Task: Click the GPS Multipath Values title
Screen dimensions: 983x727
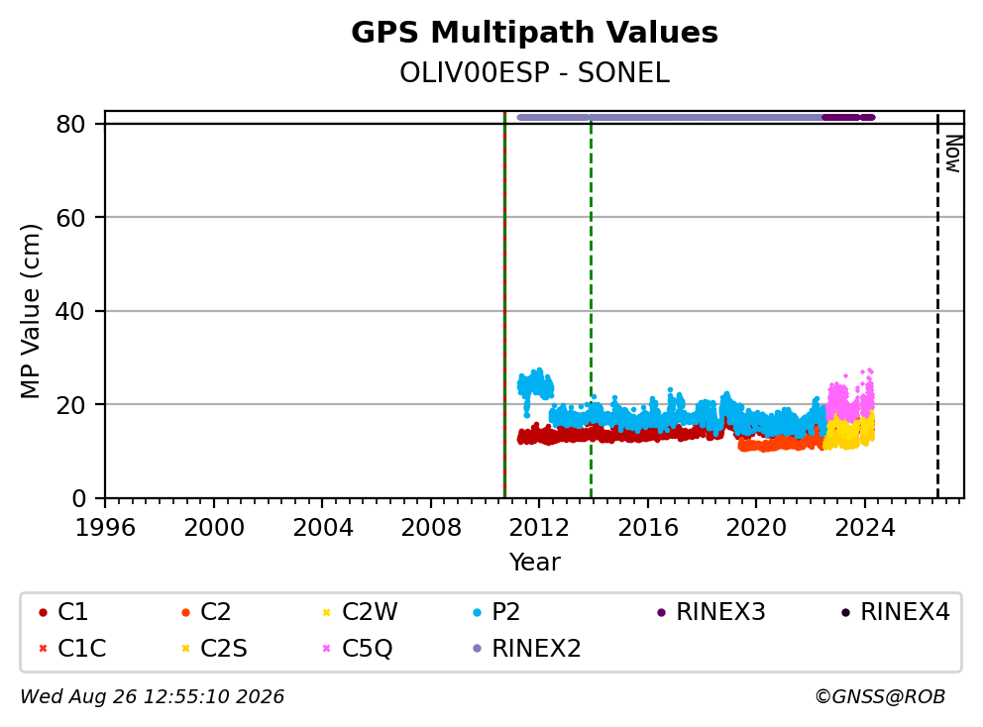Action: [x=534, y=33]
